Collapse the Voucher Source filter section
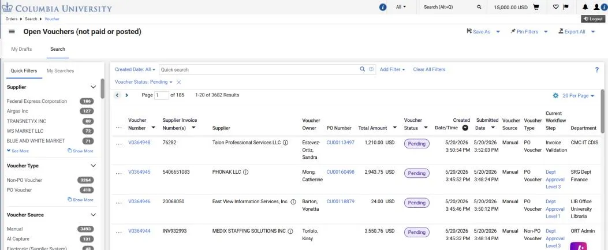This screenshot has width=608, height=250. click(x=93, y=215)
